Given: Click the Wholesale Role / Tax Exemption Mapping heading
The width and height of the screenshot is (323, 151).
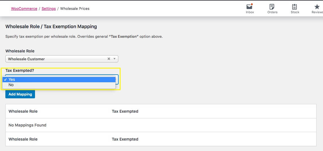Looking at the screenshot, I should point(51,26).
